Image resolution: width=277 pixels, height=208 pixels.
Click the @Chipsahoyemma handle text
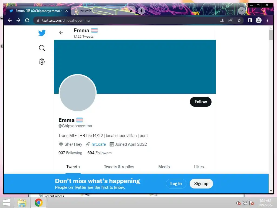coord(75,126)
